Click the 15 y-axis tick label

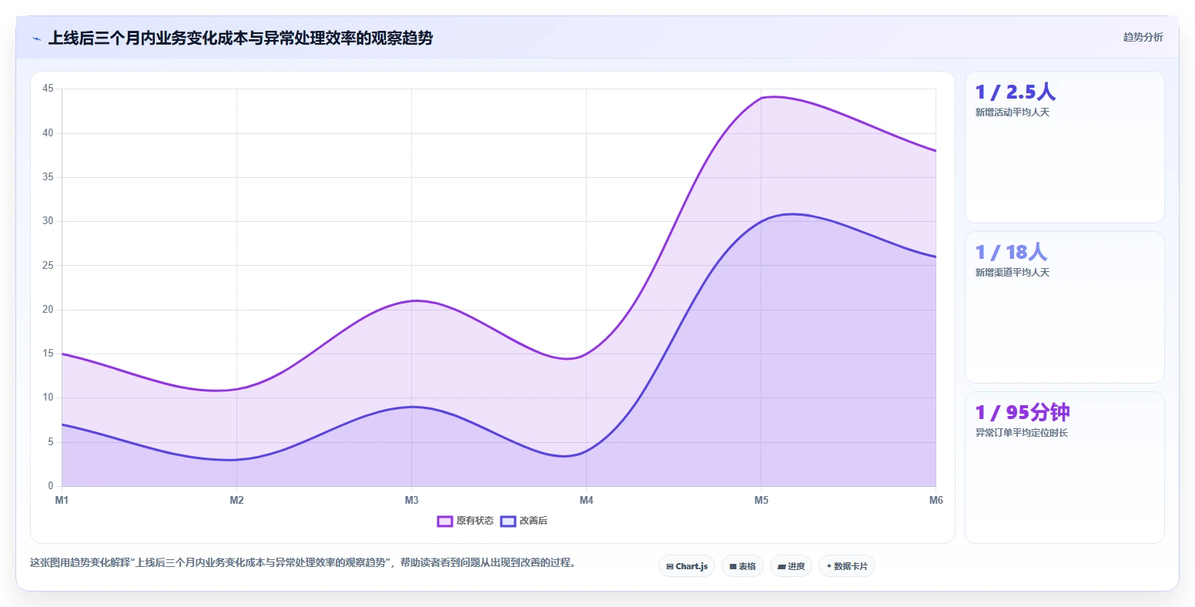(x=49, y=354)
